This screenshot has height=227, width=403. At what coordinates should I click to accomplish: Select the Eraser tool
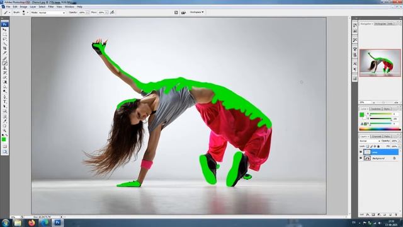pyautogui.click(x=4, y=77)
